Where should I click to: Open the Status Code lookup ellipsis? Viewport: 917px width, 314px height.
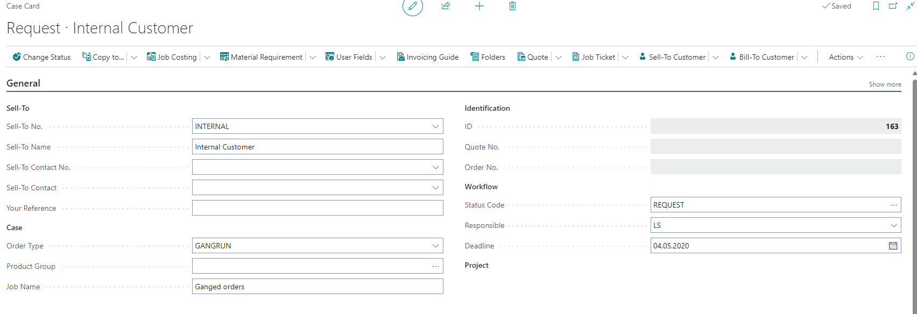pyautogui.click(x=893, y=205)
